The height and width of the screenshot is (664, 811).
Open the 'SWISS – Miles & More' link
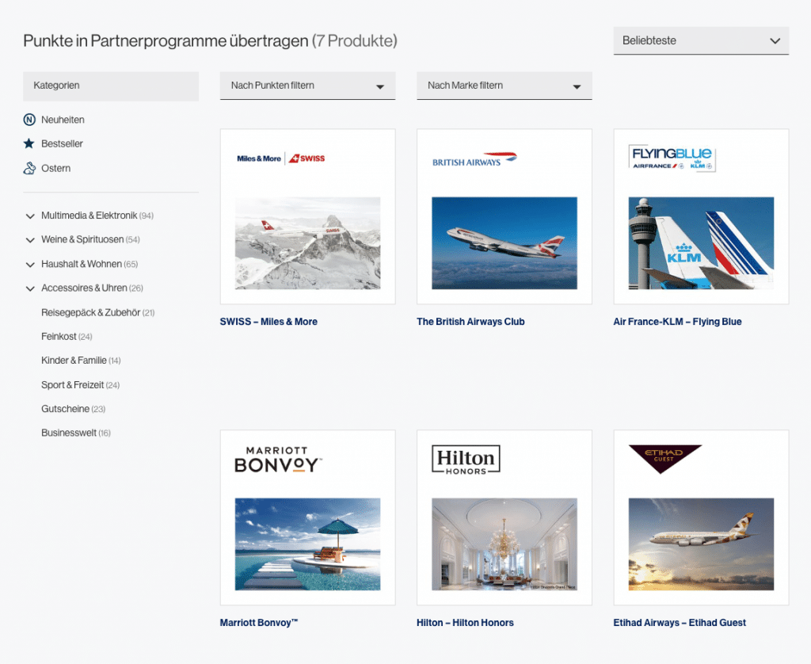click(268, 322)
